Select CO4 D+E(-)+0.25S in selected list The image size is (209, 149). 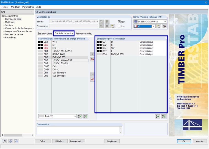[131, 54]
